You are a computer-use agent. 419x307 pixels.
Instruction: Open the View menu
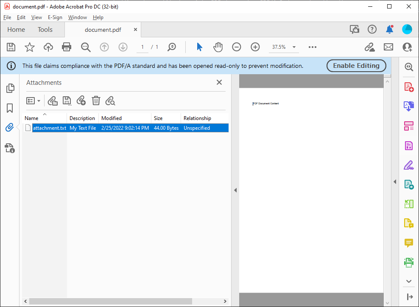point(36,17)
